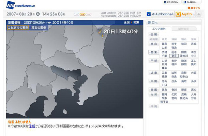Select the boxed 東京 entry

[174, 56]
